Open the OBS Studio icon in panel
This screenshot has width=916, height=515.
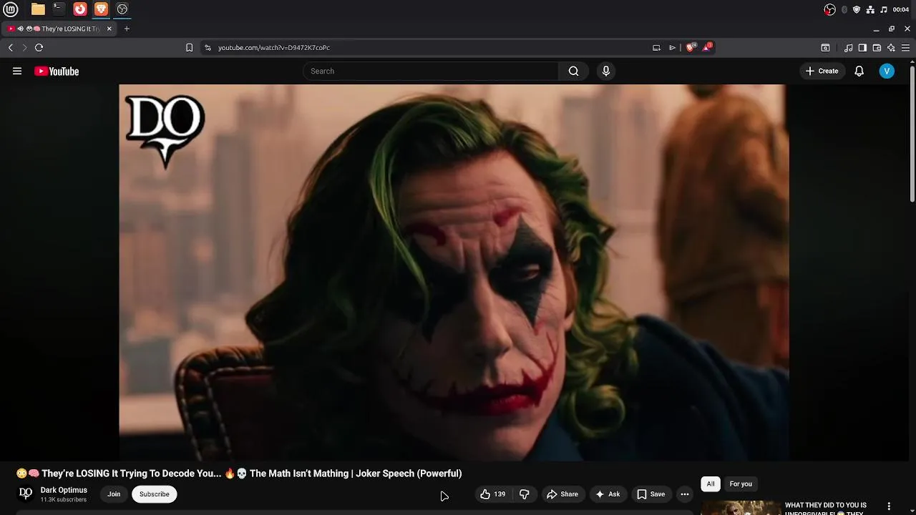pos(122,9)
